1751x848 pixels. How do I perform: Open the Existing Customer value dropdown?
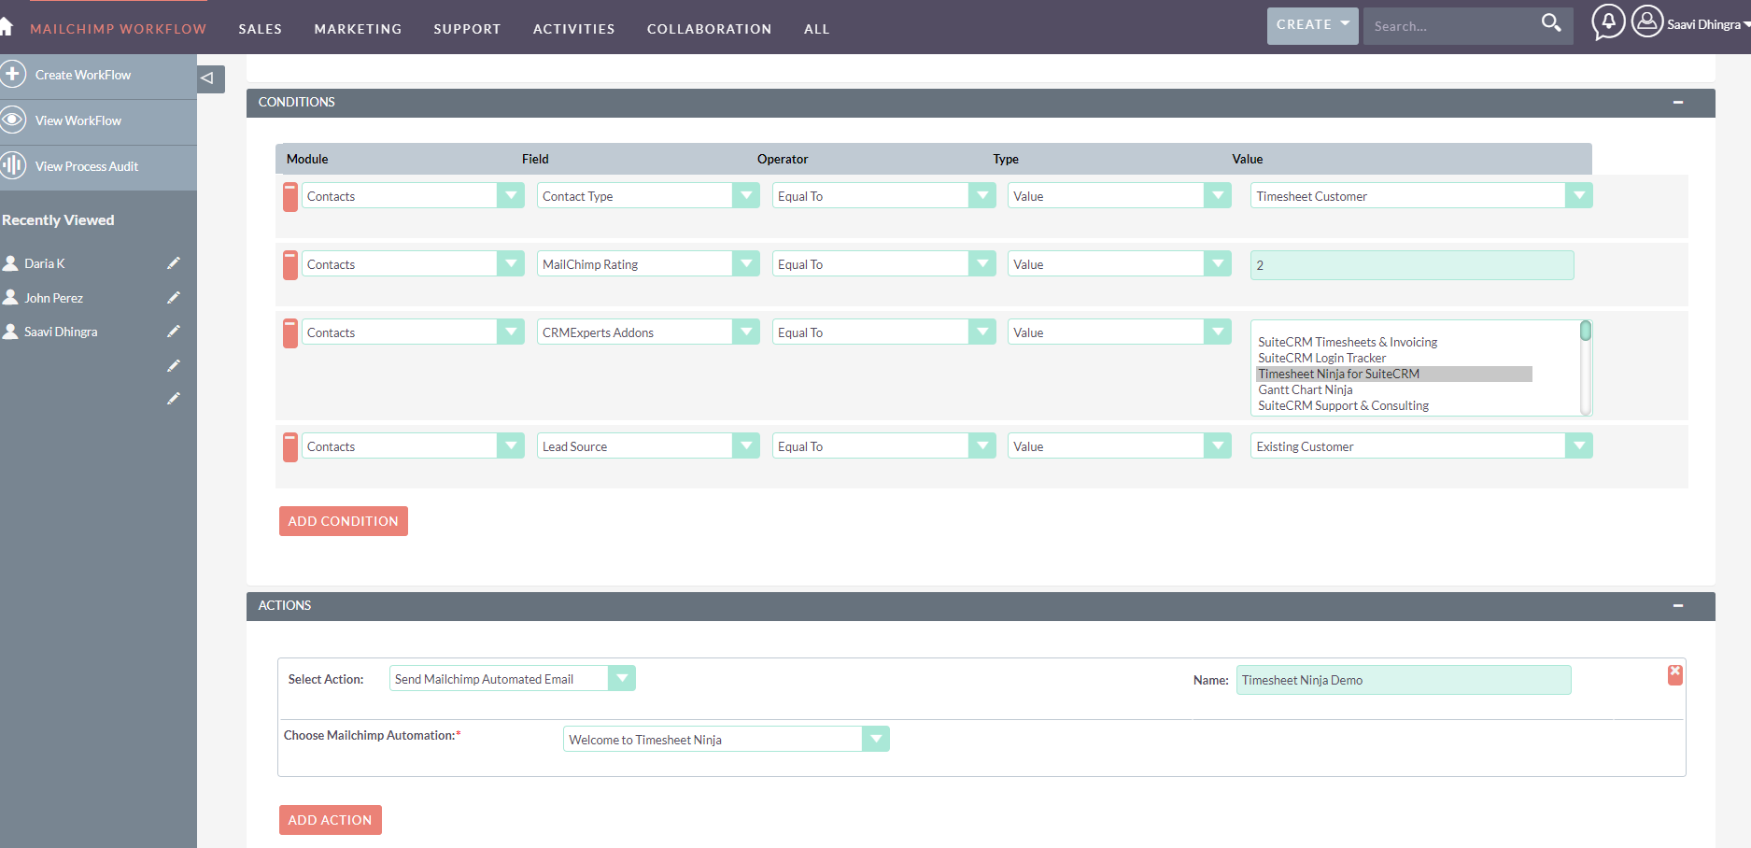pyautogui.click(x=1421, y=446)
